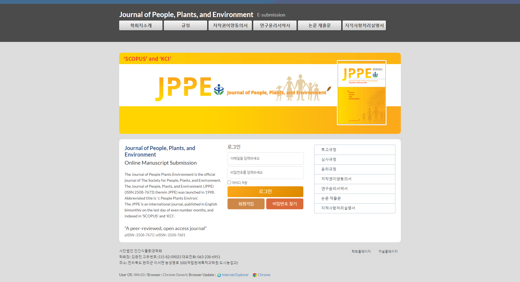Viewport: 520px width, 282px height.
Task: Open the 학회지소개 menu item
Action: (x=141, y=25)
